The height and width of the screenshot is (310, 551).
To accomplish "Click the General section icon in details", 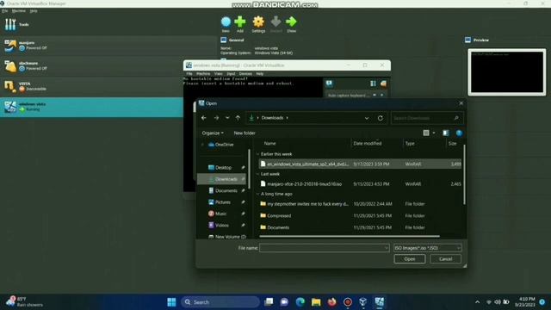I will point(224,40).
